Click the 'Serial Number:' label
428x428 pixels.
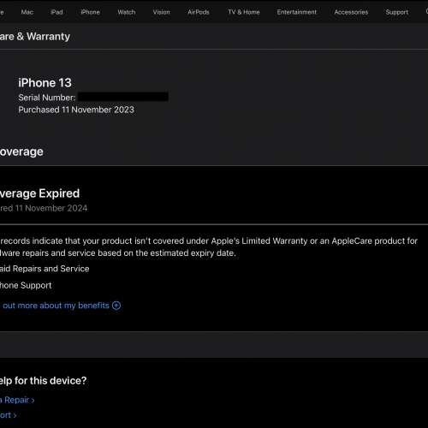47,98
